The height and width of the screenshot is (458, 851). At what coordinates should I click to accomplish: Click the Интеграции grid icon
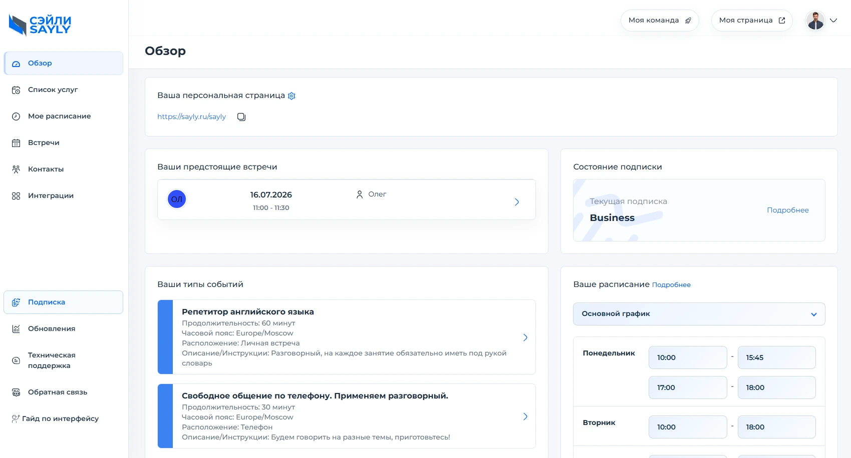(x=16, y=196)
